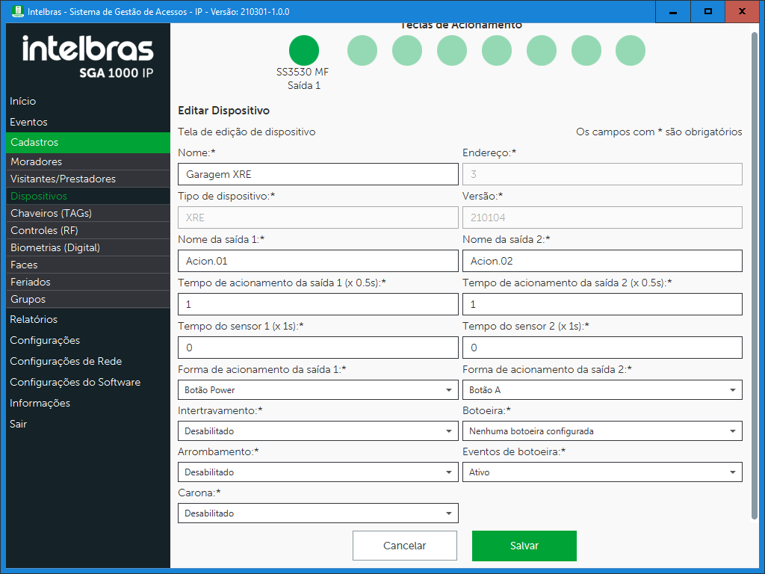This screenshot has width=765, height=574.
Task: Select Chaveiros (TAGs) submenu item
Action: [51, 213]
